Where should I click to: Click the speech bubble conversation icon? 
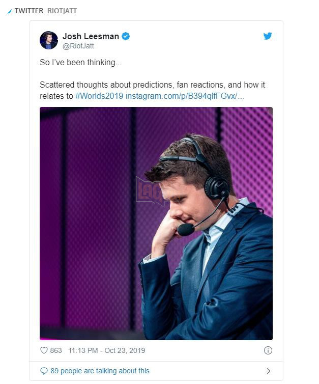point(44,371)
